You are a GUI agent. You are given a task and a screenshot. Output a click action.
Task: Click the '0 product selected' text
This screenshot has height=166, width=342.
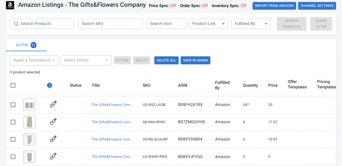point(25,72)
